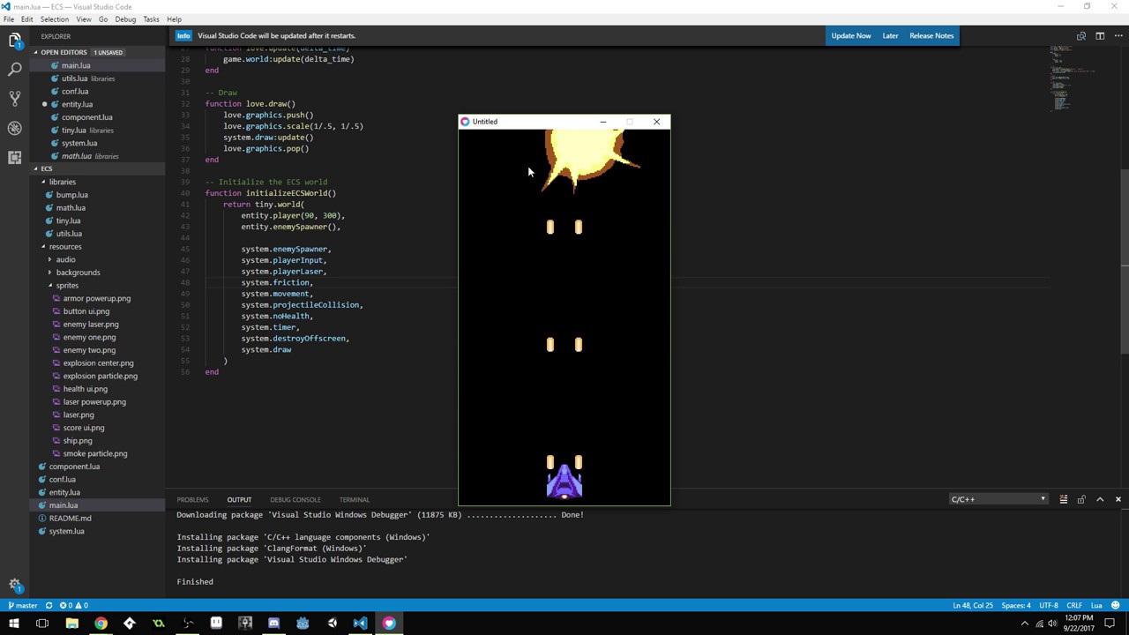Open the Windows notification center

[1110, 624]
